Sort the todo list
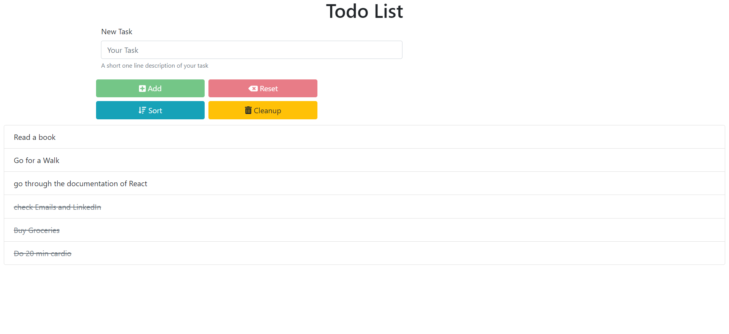Image resolution: width=729 pixels, height=334 pixels. click(x=150, y=110)
